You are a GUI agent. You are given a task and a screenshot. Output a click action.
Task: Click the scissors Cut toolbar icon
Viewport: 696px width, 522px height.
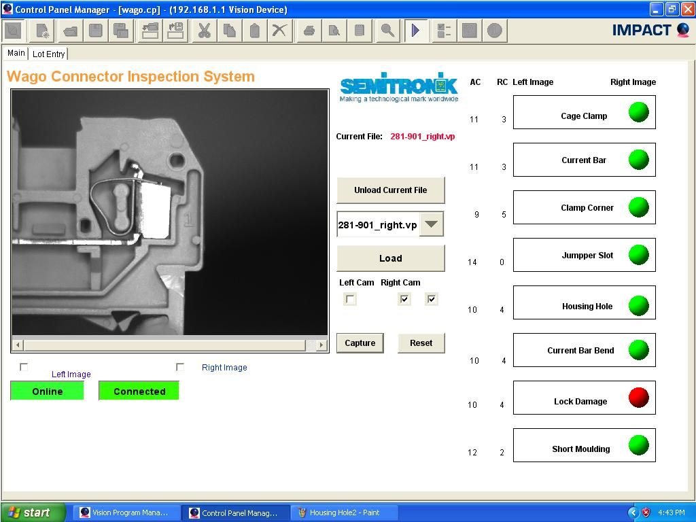(203, 31)
